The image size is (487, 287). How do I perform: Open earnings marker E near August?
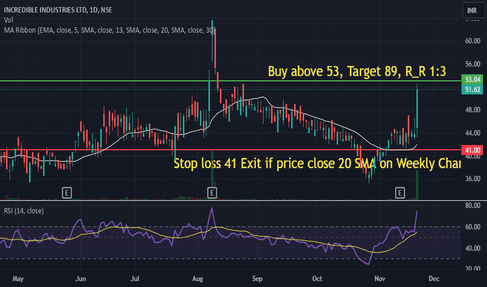pos(212,193)
